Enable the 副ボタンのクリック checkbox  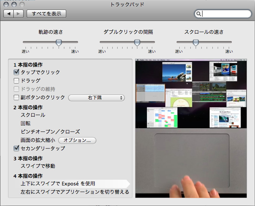(x=16, y=97)
